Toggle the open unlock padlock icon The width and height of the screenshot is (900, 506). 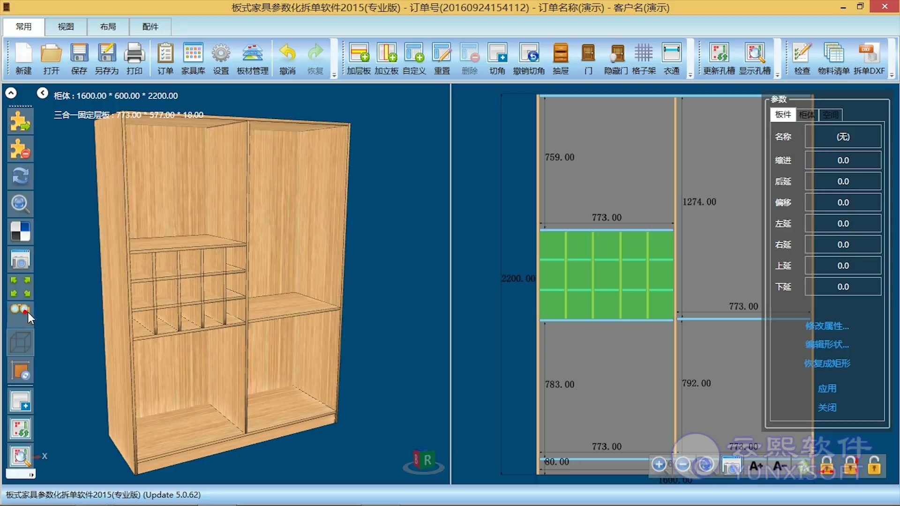tap(874, 465)
